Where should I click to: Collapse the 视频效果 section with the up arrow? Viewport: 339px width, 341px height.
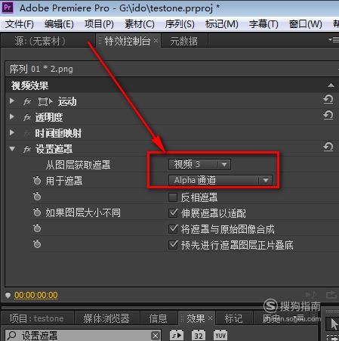(331, 85)
